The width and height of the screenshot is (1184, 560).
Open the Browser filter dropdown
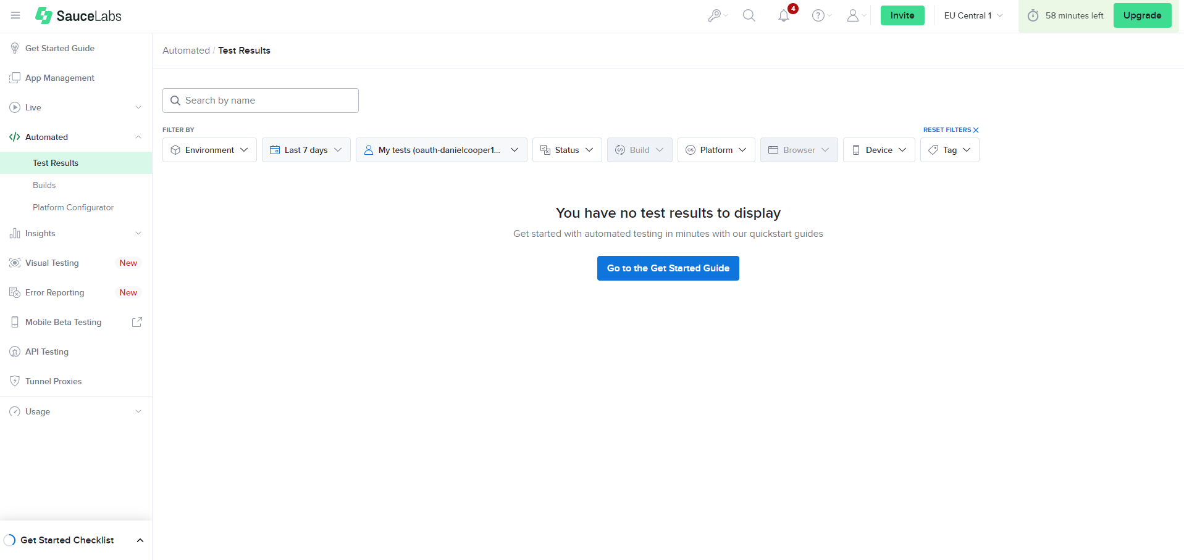[x=799, y=150]
